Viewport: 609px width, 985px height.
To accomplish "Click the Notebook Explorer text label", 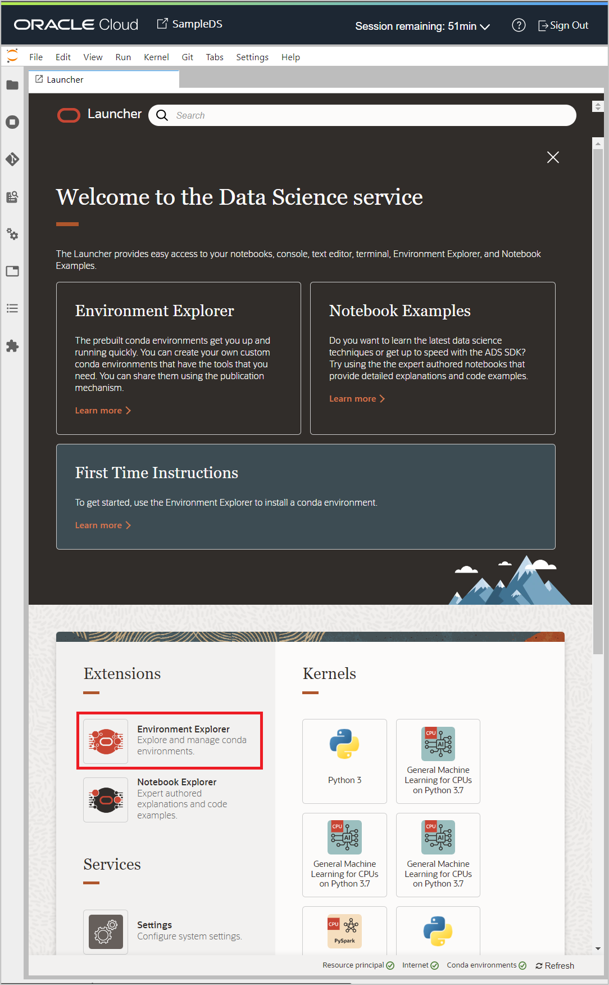I will tap(176, 782).
